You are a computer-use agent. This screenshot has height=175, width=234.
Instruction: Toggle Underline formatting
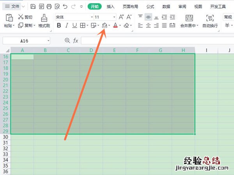pyautogui.click(x=74, y=25)
